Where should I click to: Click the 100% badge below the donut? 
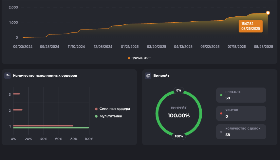coord(179,136)
